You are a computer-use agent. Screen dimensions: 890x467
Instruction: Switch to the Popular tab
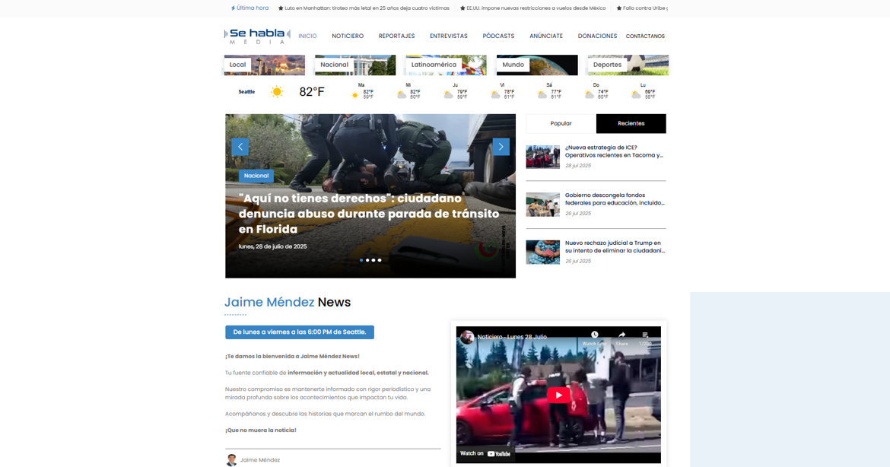coord(561,122)
